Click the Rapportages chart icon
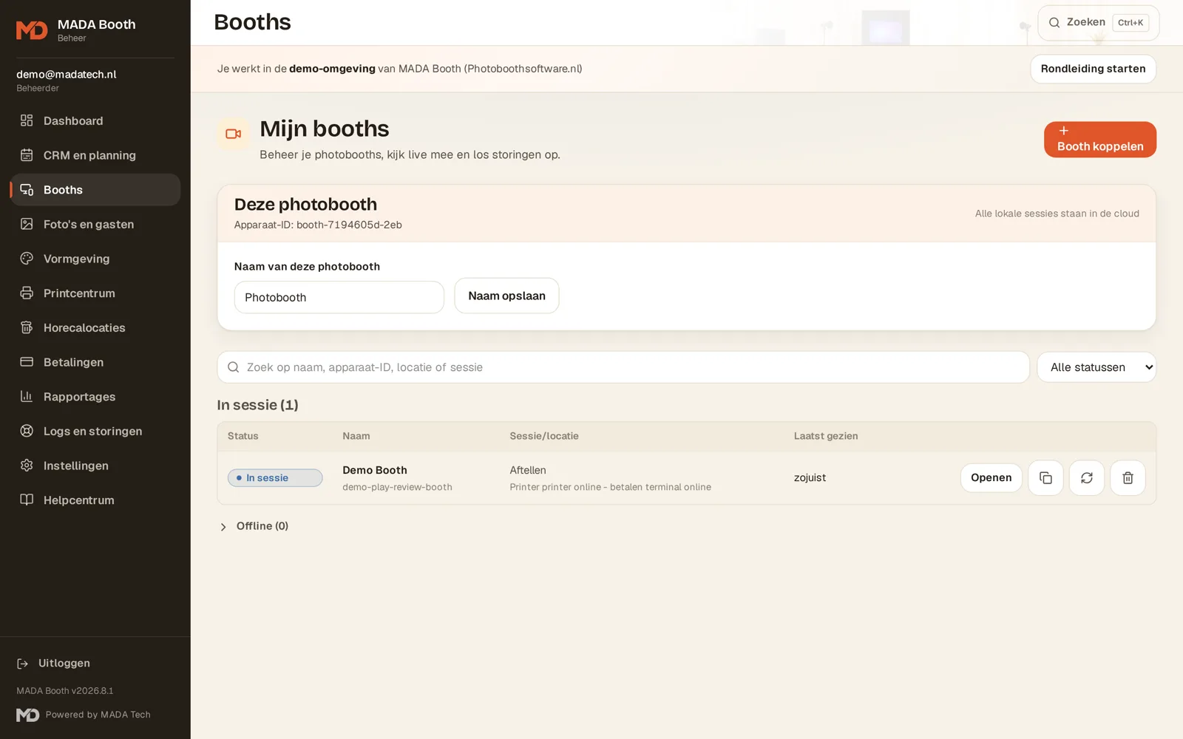Screen dimensions: 1183x739 [x=27, y=397]
